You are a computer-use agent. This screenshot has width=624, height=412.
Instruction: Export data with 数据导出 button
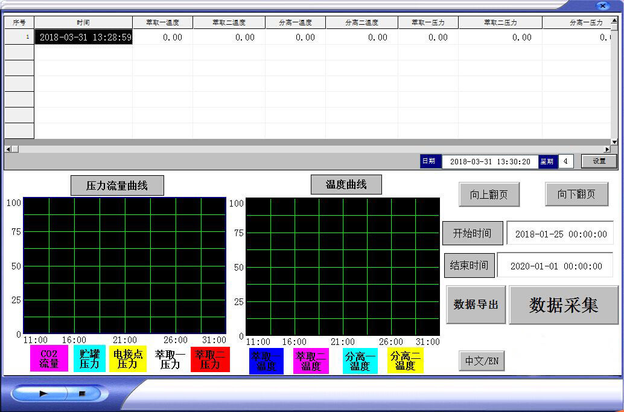[476, 304]
